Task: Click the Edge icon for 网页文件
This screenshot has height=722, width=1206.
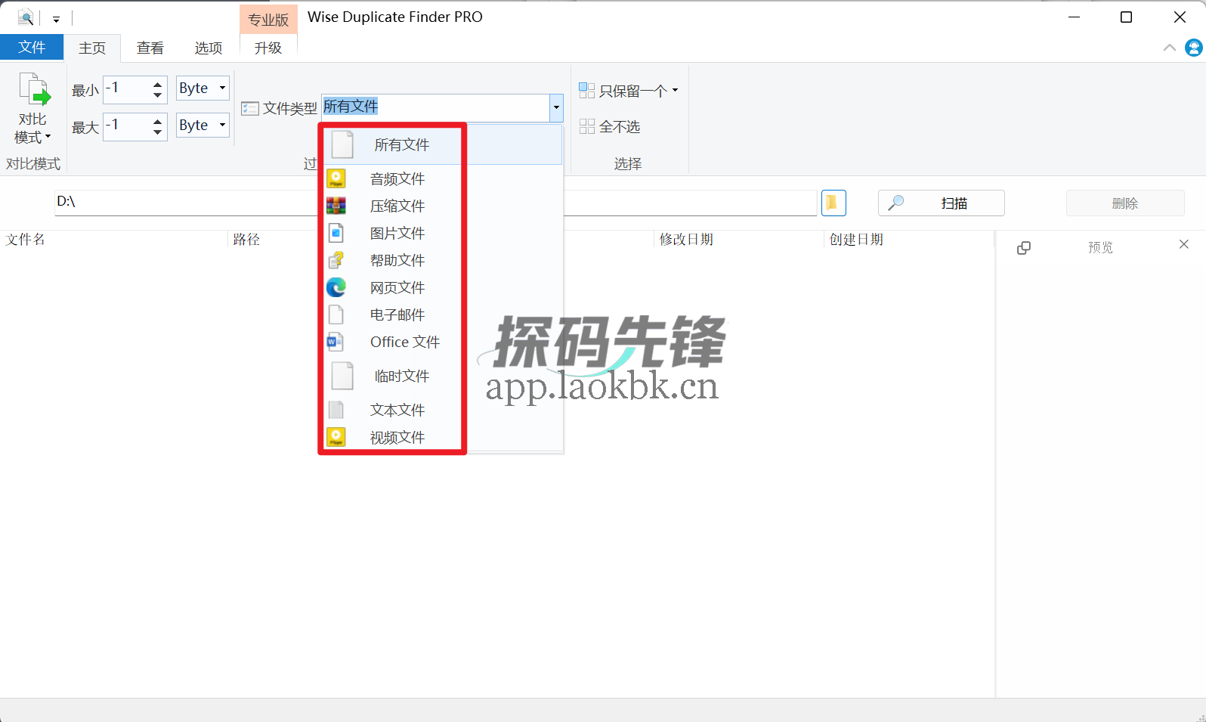Action: coord(336,287)
